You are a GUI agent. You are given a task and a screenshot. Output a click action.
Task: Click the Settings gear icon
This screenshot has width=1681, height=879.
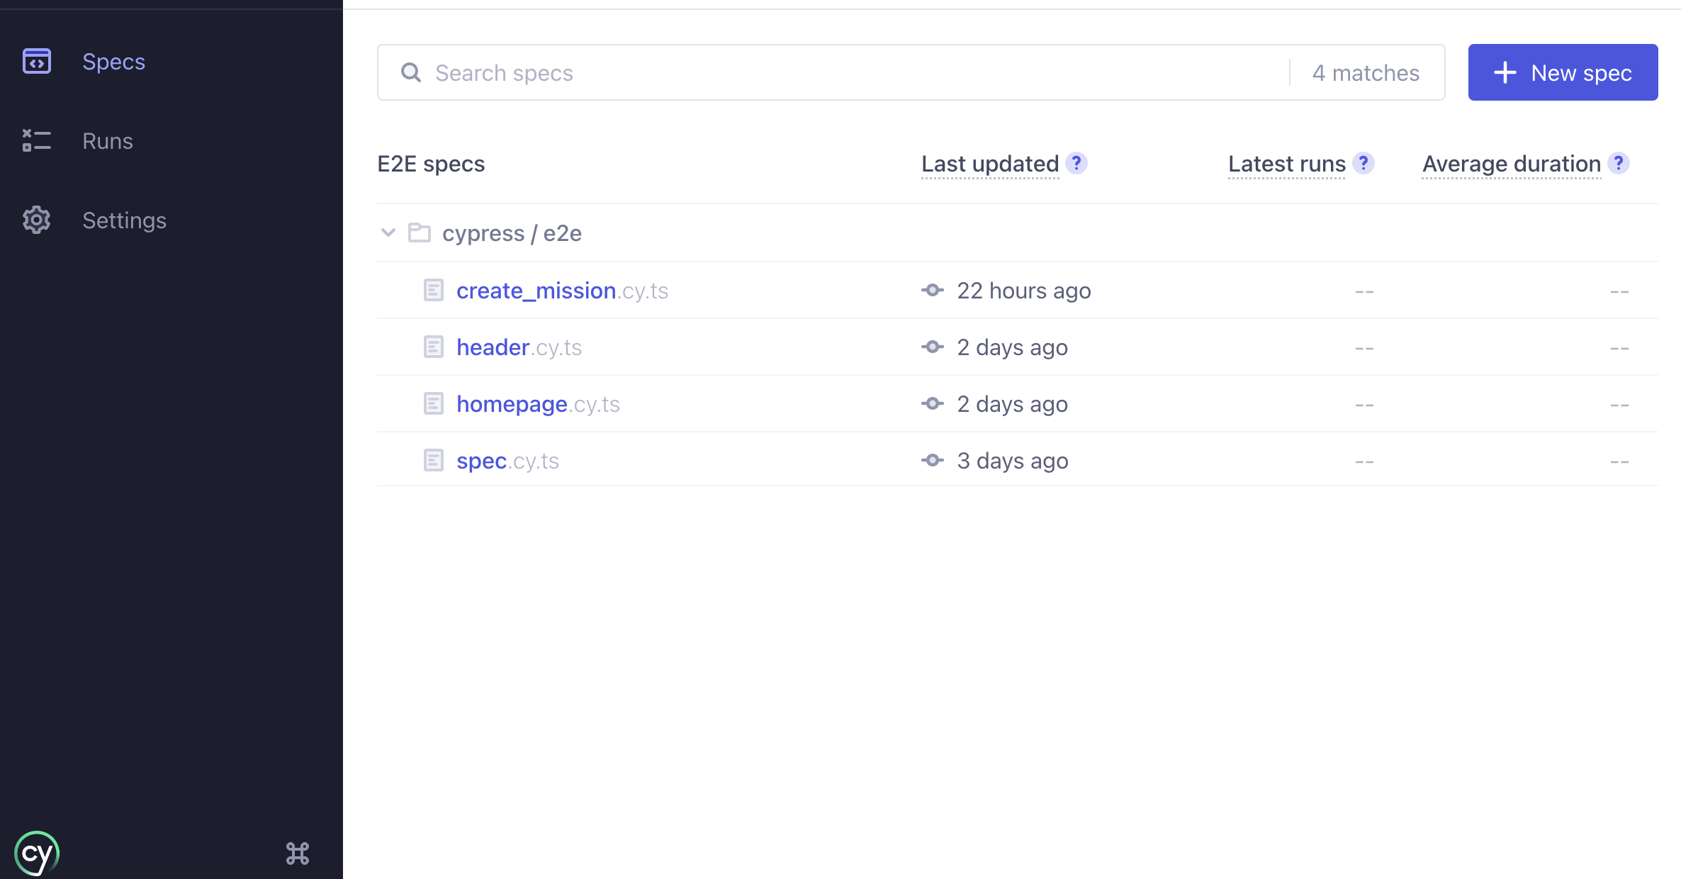pos(37,220)
